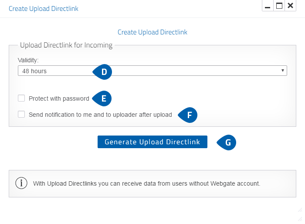The image size is (305, 224).
Task: Click the blue E callout marker
Action: coord(102,98)
